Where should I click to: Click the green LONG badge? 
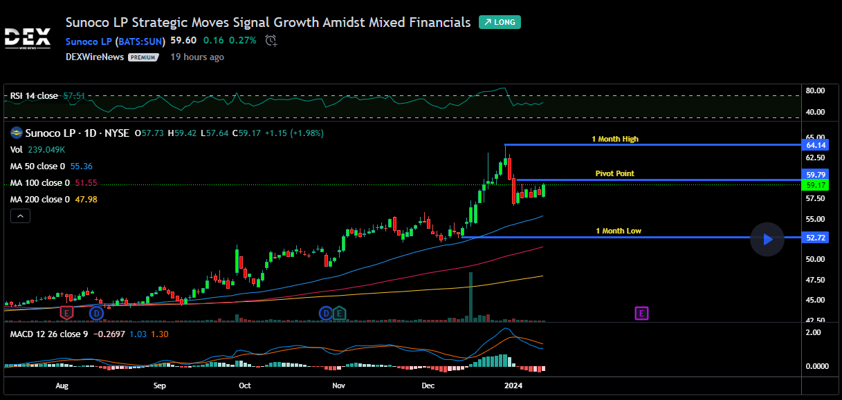point(500,22)
